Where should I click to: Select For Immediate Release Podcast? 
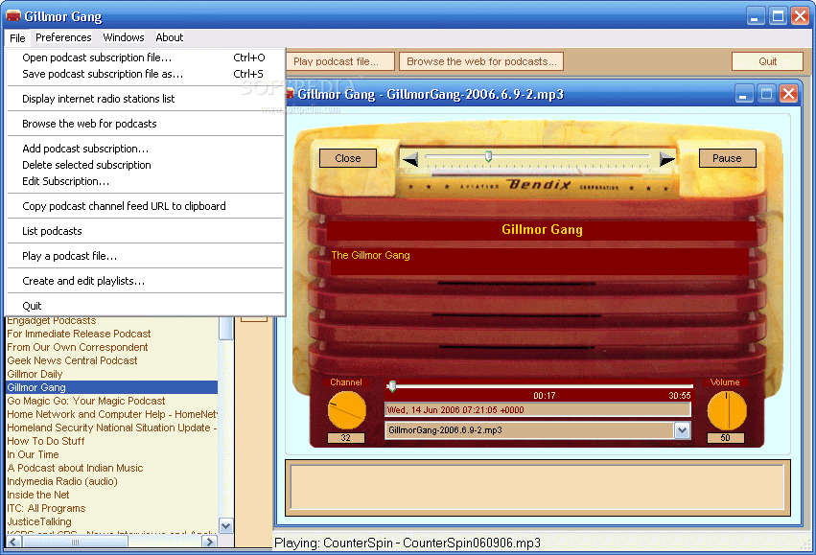pyautogui.click(x=112, y=334)
